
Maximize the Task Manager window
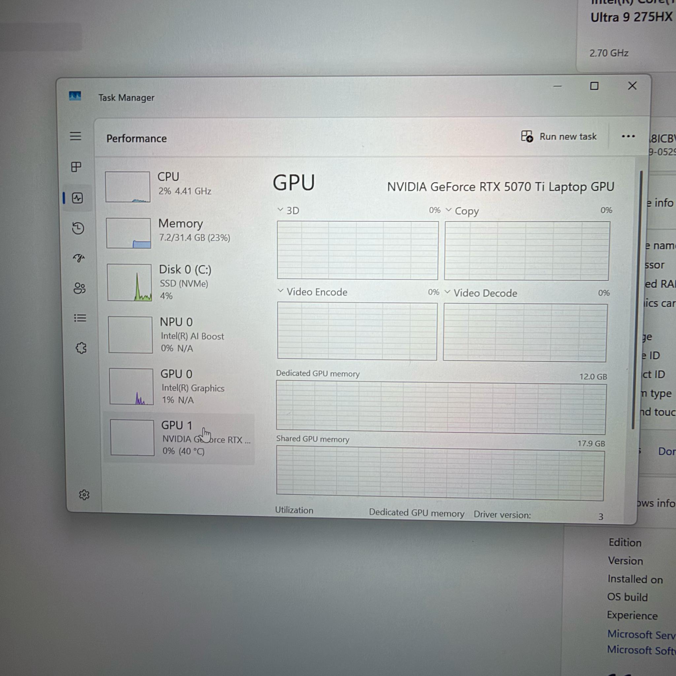point(594,86)
